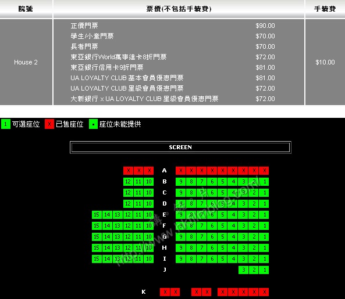
Task: Click the 學生/小童門票 ticket type
Action: coord(92,36)
